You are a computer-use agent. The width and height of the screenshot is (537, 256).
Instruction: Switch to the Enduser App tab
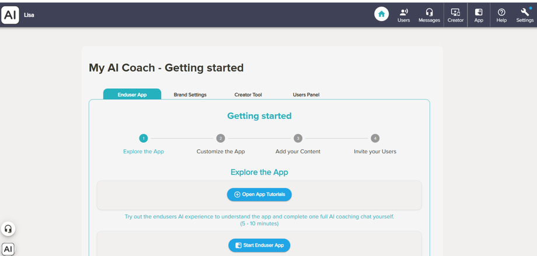point(132,94)
